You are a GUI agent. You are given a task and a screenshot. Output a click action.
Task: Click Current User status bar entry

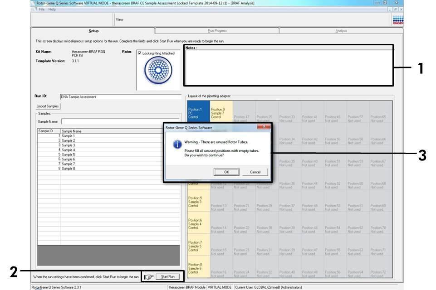coord(268,287)
